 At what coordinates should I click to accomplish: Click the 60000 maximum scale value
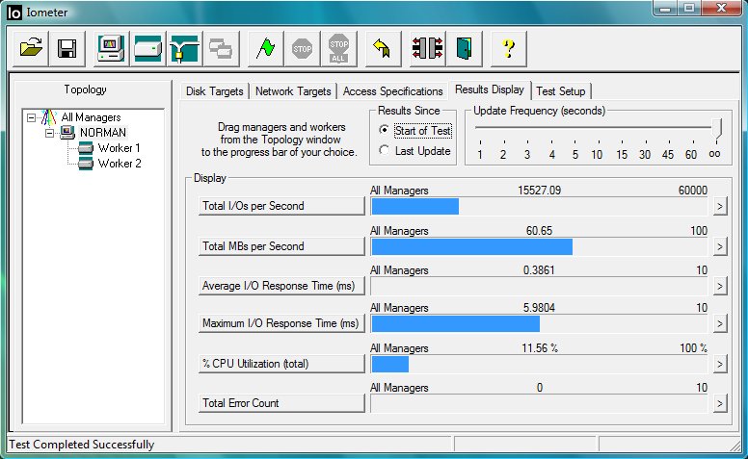(693, 191)
